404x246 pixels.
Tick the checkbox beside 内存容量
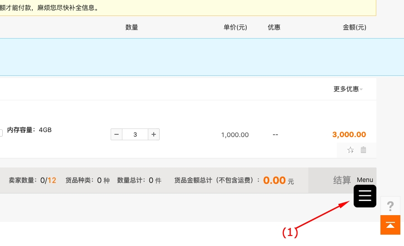point(1,133)
